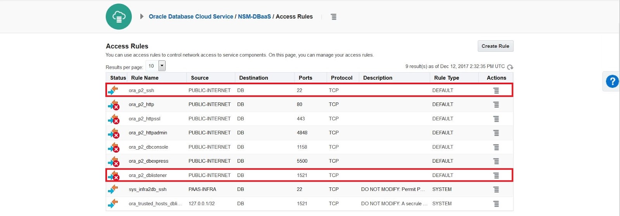This screenshot has width=620, height=216.
Task: Open the blue help question mark icon
Action: pos(612,82)
